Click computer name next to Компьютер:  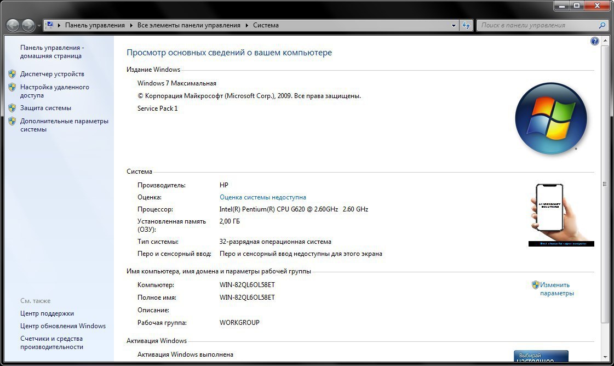point(247,285)
